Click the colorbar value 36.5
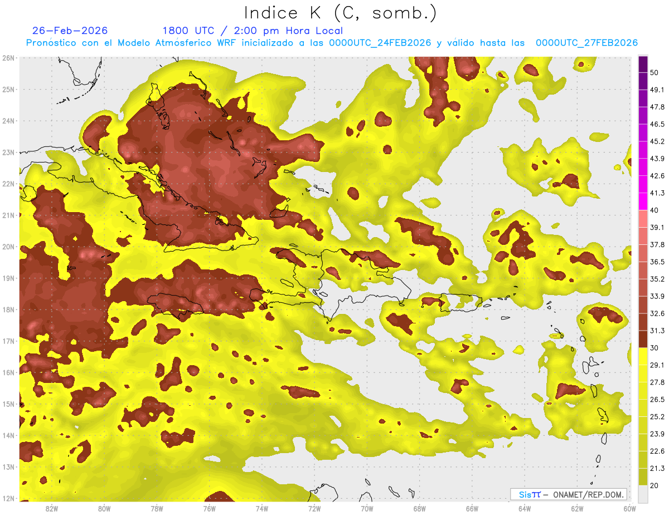Image resolution: width=669 pixels, height=516 pixels. tap(657, 262)
